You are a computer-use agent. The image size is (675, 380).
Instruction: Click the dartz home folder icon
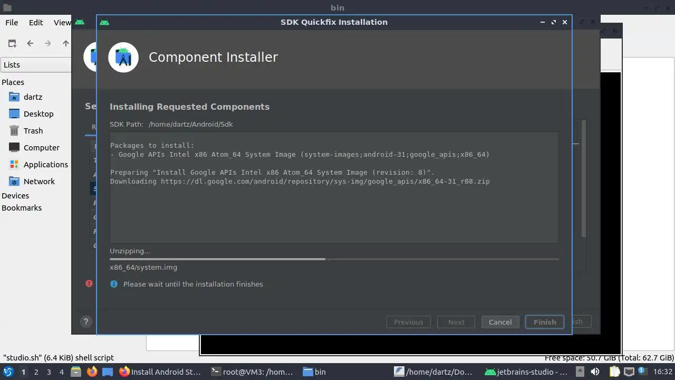[14, 97]
